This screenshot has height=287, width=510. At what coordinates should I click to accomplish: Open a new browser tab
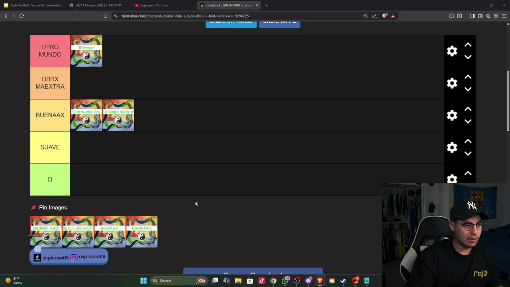click(267, 5)
